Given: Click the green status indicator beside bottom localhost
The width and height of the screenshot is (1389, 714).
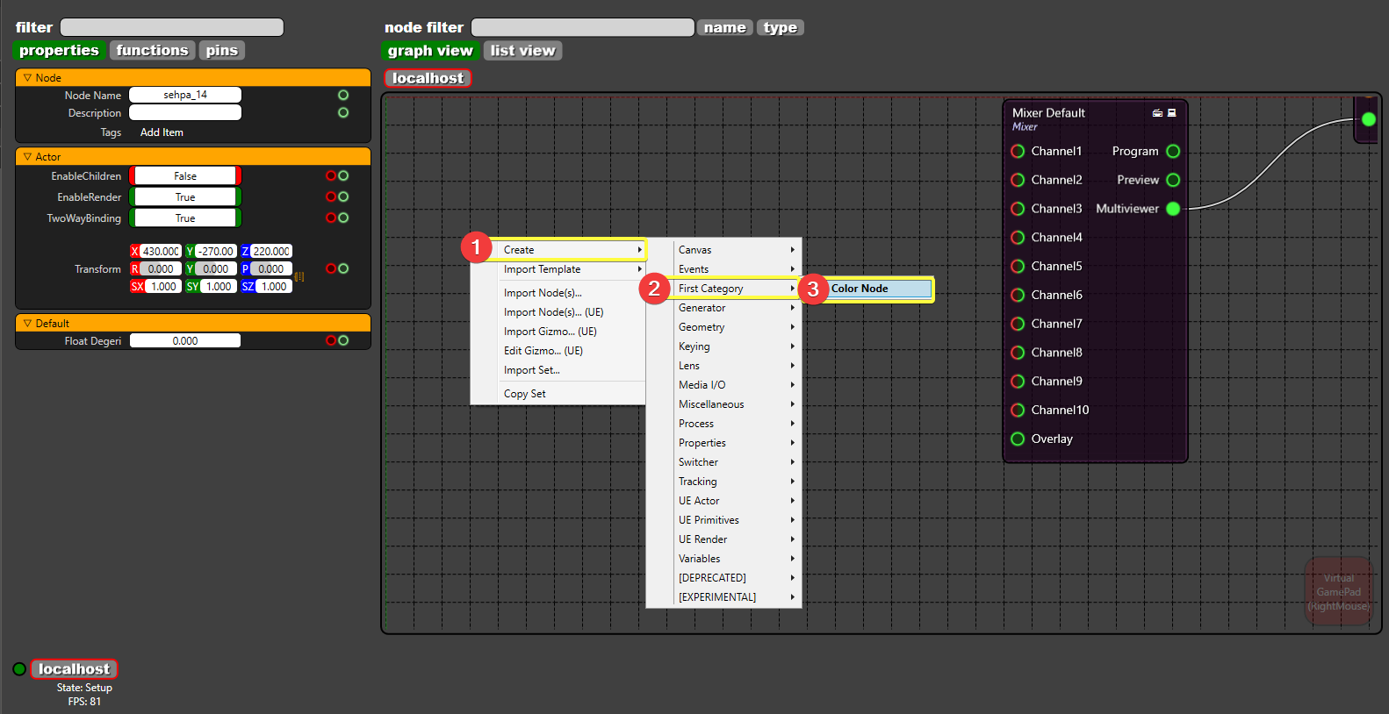Looking at the screenshot, I should coord(19,669).
